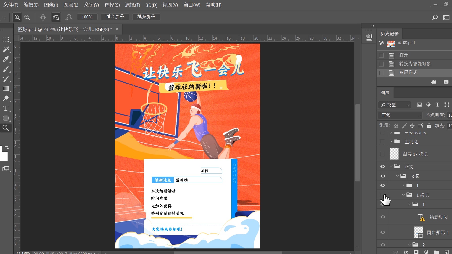
Task: Filter layers to show only text layers
Action: 437,105
